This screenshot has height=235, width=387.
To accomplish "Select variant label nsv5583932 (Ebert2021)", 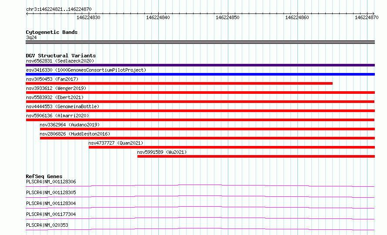I will tap(55, 97).
